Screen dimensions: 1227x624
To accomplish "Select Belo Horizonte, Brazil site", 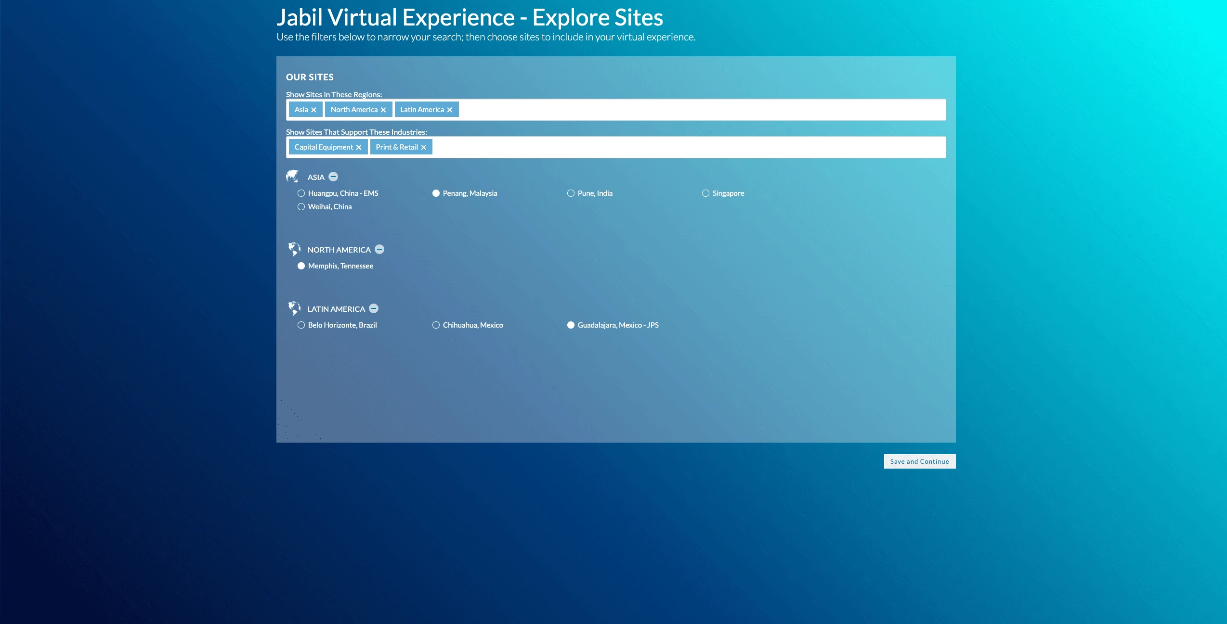I will (301, 325).
